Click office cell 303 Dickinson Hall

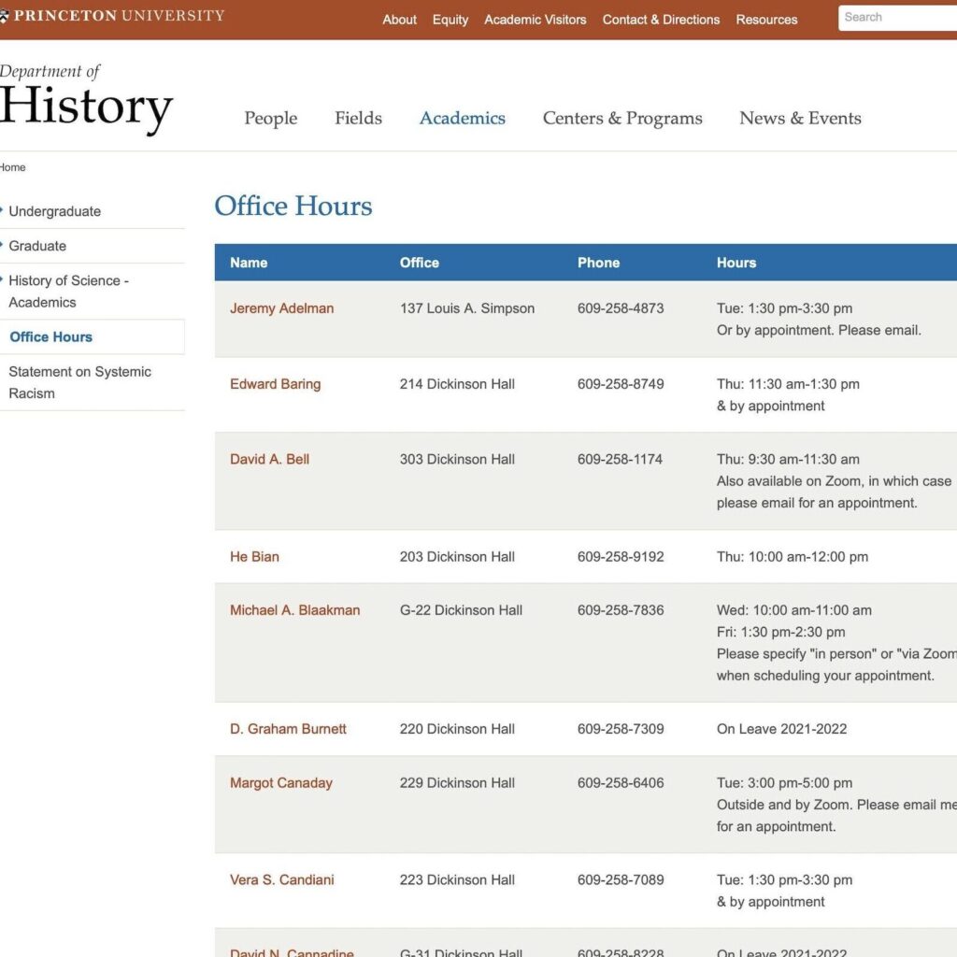coord(457,459)
